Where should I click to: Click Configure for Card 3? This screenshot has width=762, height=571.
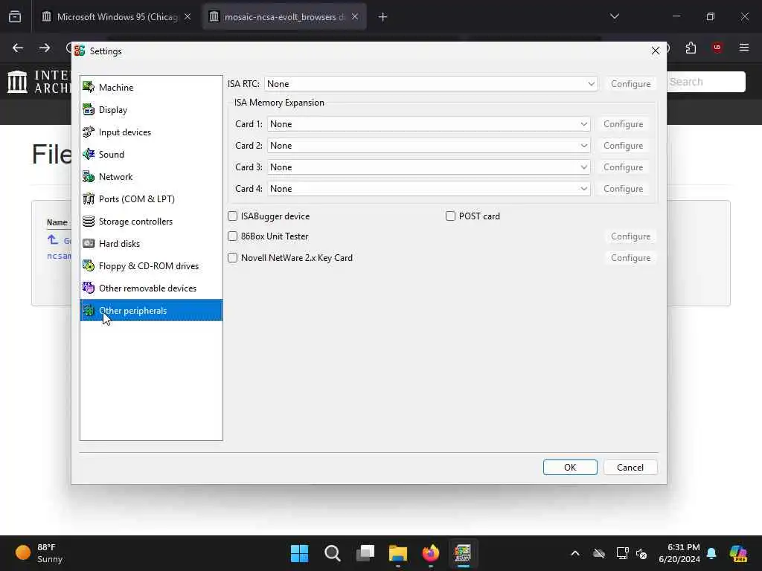coord(624,167)
